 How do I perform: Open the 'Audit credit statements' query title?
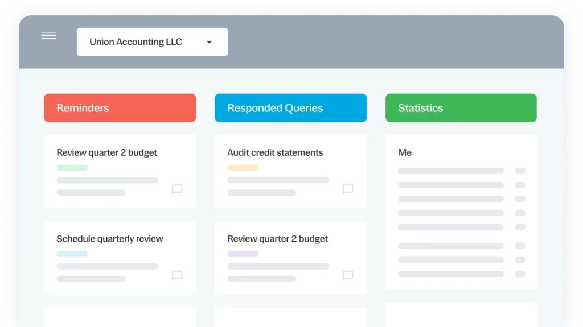coord(275,152)
